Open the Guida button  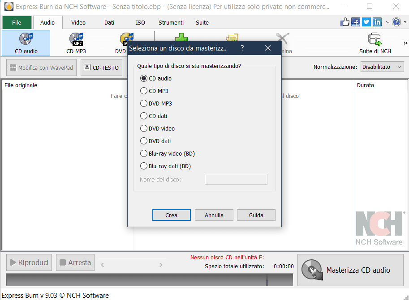tap(256, 215)
